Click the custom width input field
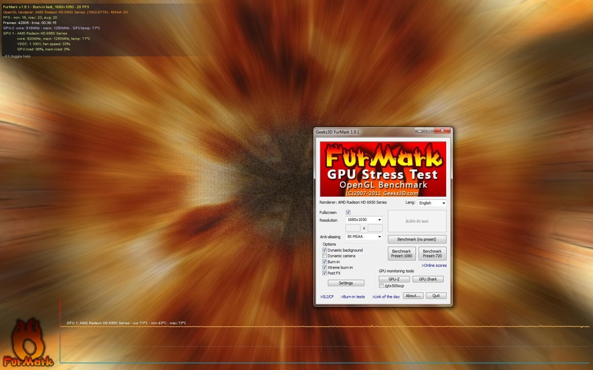The width and height of the screenshot is (593, 370). coord(353,228)
